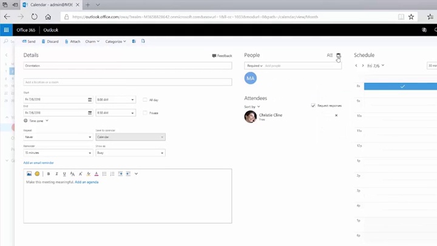This screenshot has width=437, height=246.
Task: Click the Attach paperclip icon
Action: click(x=66, y=41)
